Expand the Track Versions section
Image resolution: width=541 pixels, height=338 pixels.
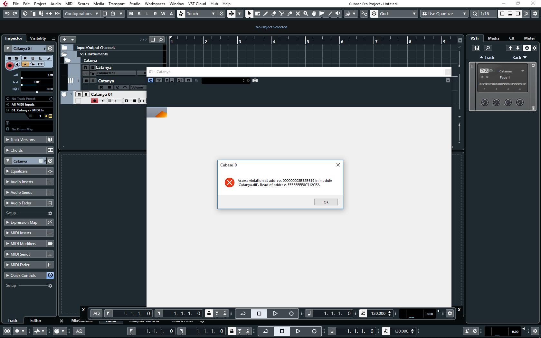tap(25, 140)
